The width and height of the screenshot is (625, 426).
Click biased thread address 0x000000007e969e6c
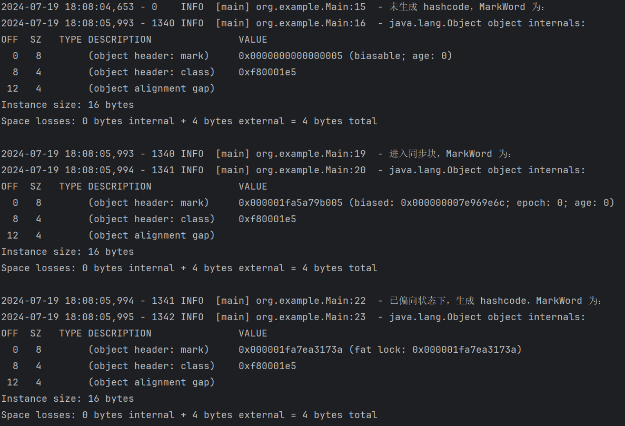tap(452, 203)
